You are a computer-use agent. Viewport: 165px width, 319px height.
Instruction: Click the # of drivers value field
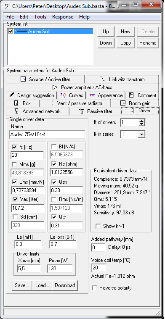coord(130,123)
